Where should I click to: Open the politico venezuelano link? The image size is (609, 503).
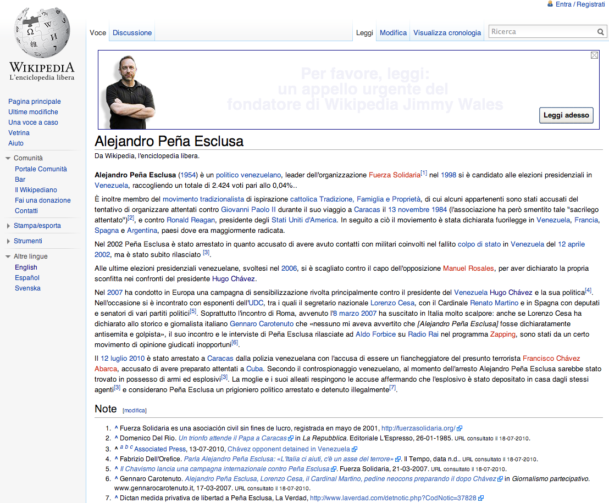[x=248, y=175]
